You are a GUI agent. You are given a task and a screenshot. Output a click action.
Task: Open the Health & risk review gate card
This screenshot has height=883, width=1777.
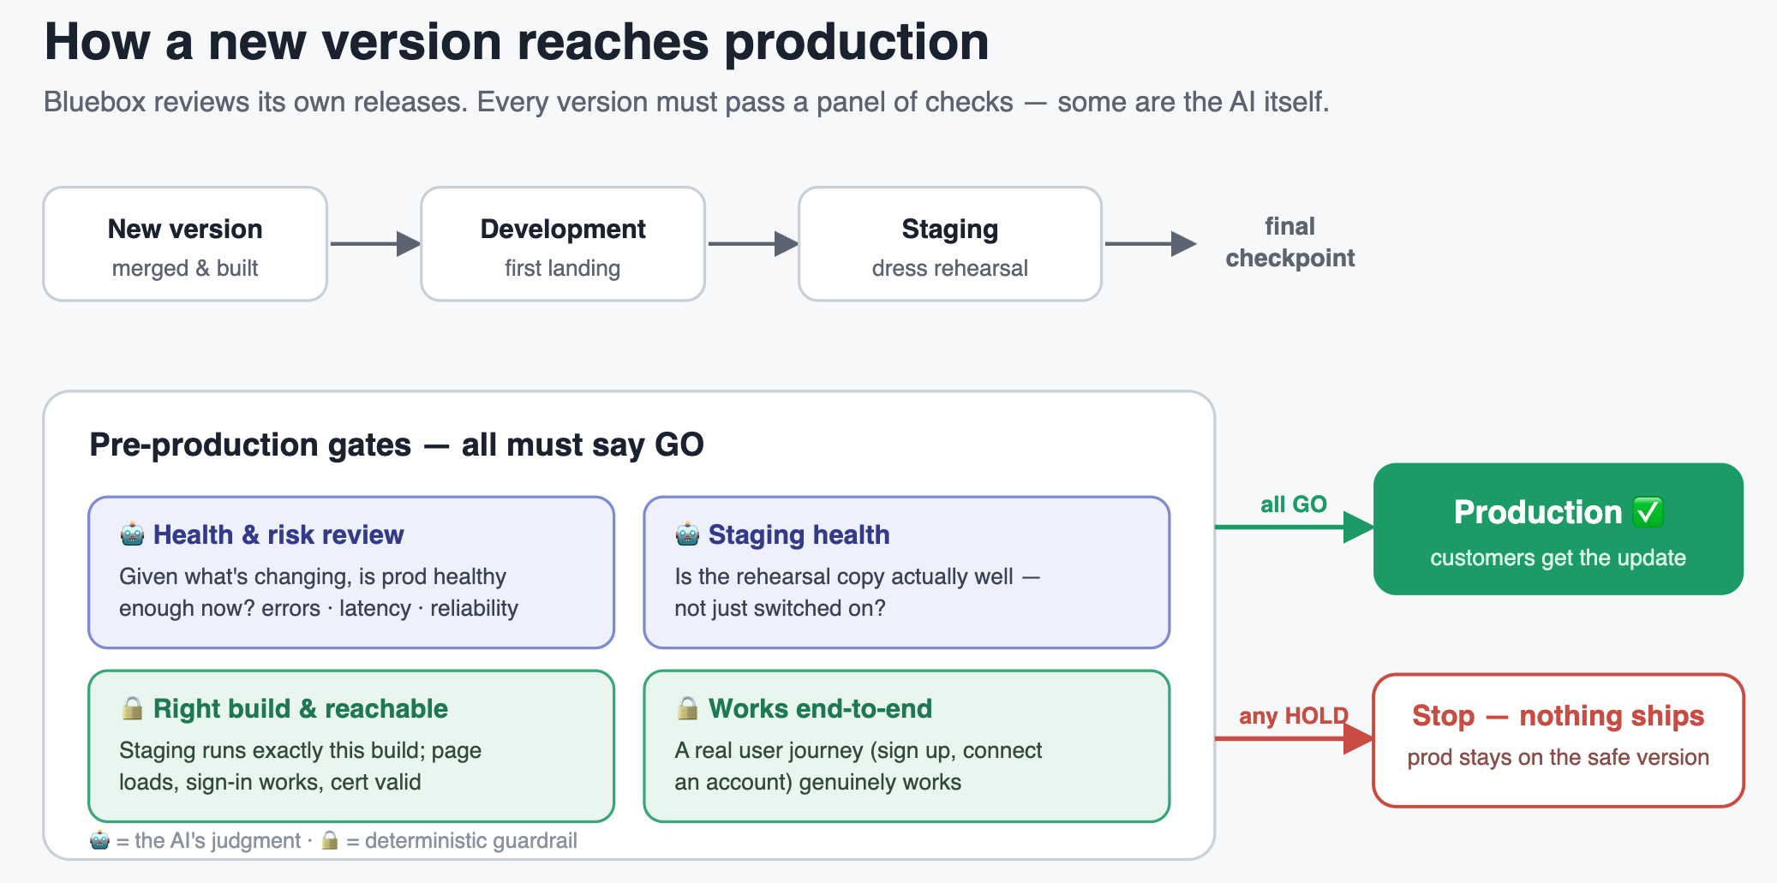click(x=351, y=572)
